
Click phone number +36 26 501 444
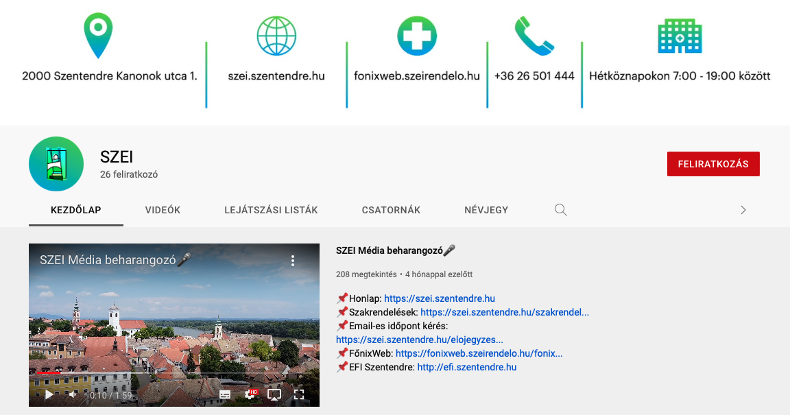tap(534, 76)
